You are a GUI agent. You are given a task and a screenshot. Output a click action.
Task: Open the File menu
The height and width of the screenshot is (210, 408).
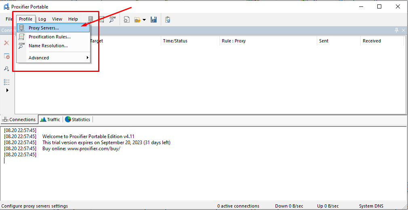9,19
